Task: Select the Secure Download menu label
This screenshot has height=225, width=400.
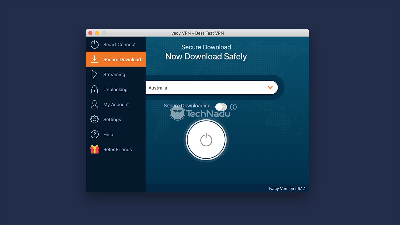Action: coord(122,59)
